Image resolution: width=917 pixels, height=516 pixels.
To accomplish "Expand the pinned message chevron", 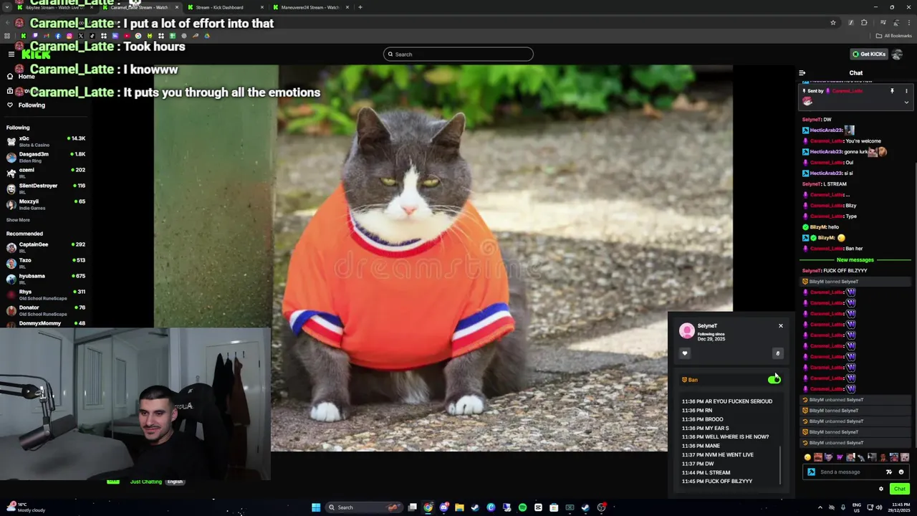I will [906, 102].
